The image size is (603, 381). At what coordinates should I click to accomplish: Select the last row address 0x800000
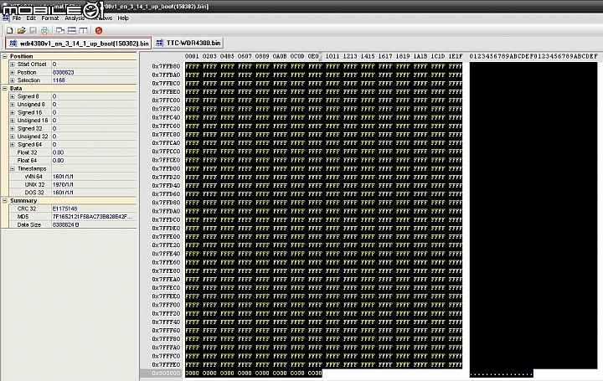(x=166, y=373)
